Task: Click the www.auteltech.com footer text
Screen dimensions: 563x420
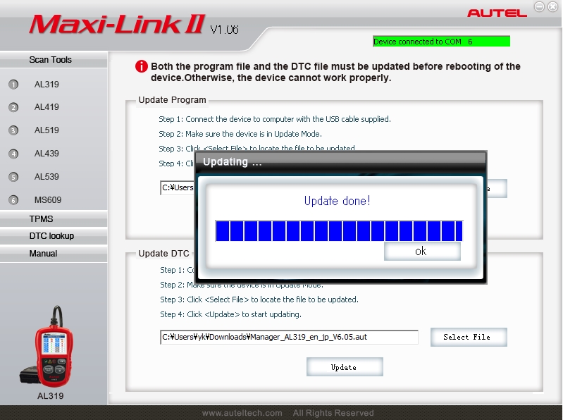Action: point(242,413)
